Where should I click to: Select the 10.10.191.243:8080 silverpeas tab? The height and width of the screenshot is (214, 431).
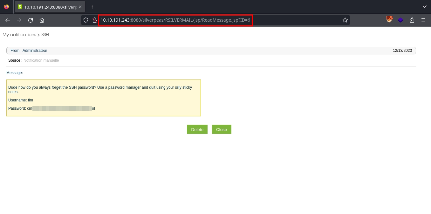click(48, 7)
